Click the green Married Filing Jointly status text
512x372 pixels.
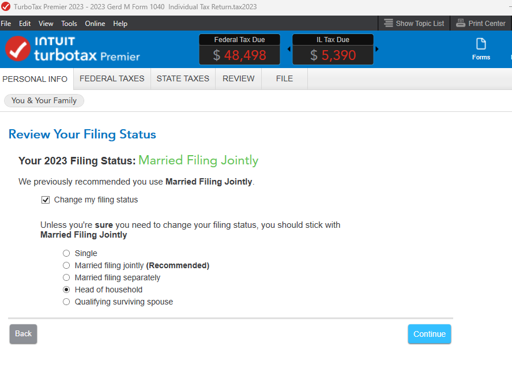pos(198,160)
